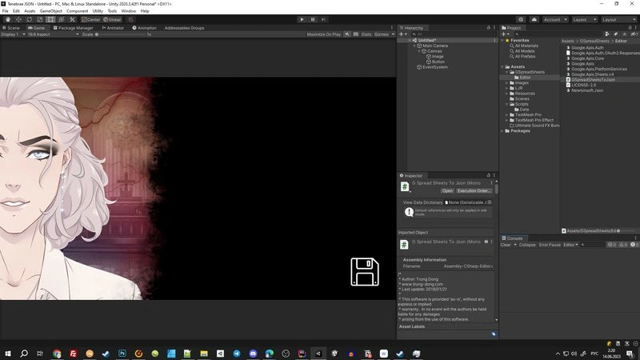Click the Search by Type icon in Project
This screenshot has width=640, height=360.
pos(607,34)
